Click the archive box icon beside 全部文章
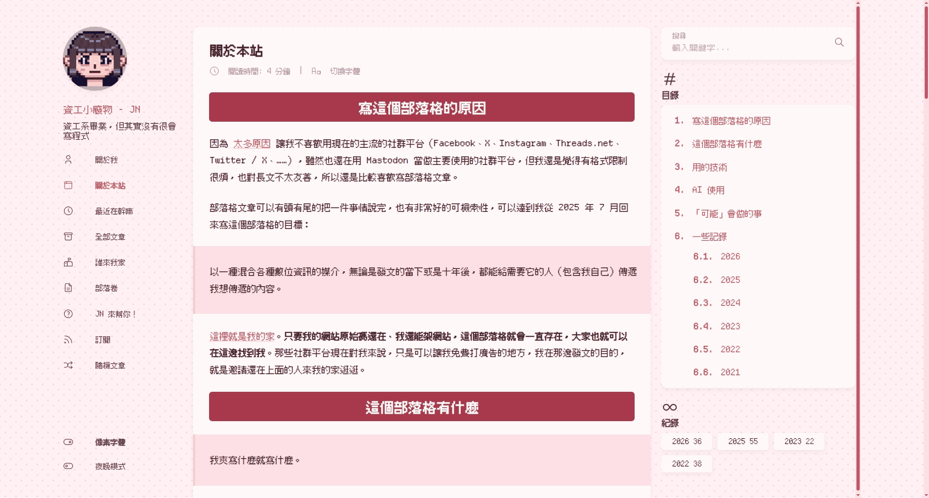The height and width of the screenshot is (498, 929). [x=68, y=236]
